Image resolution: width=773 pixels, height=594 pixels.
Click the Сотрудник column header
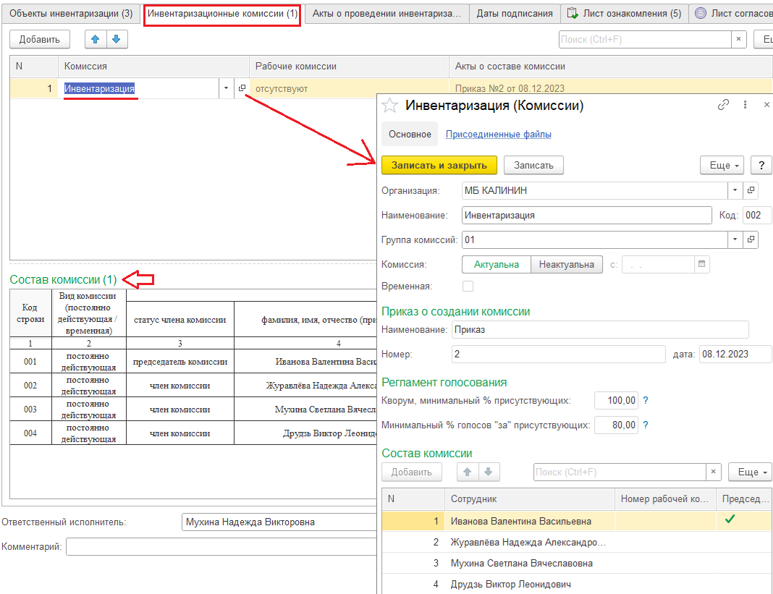point(530,499)
